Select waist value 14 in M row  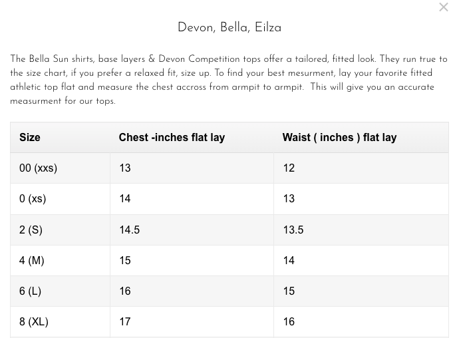point(289,260)
